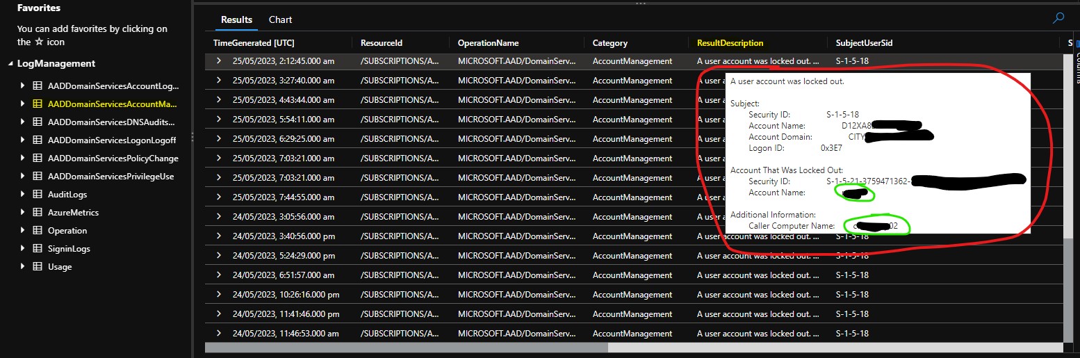Switch to the Chart tab
Viewport: 1080px width, 358px height.
click(x=281, y=19)
